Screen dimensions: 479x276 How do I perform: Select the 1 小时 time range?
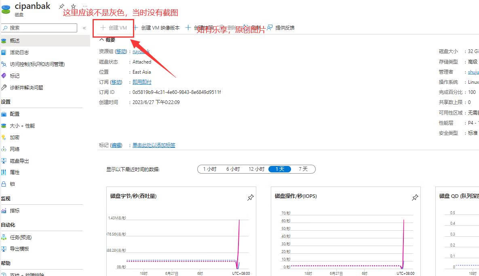pos(210,169)
